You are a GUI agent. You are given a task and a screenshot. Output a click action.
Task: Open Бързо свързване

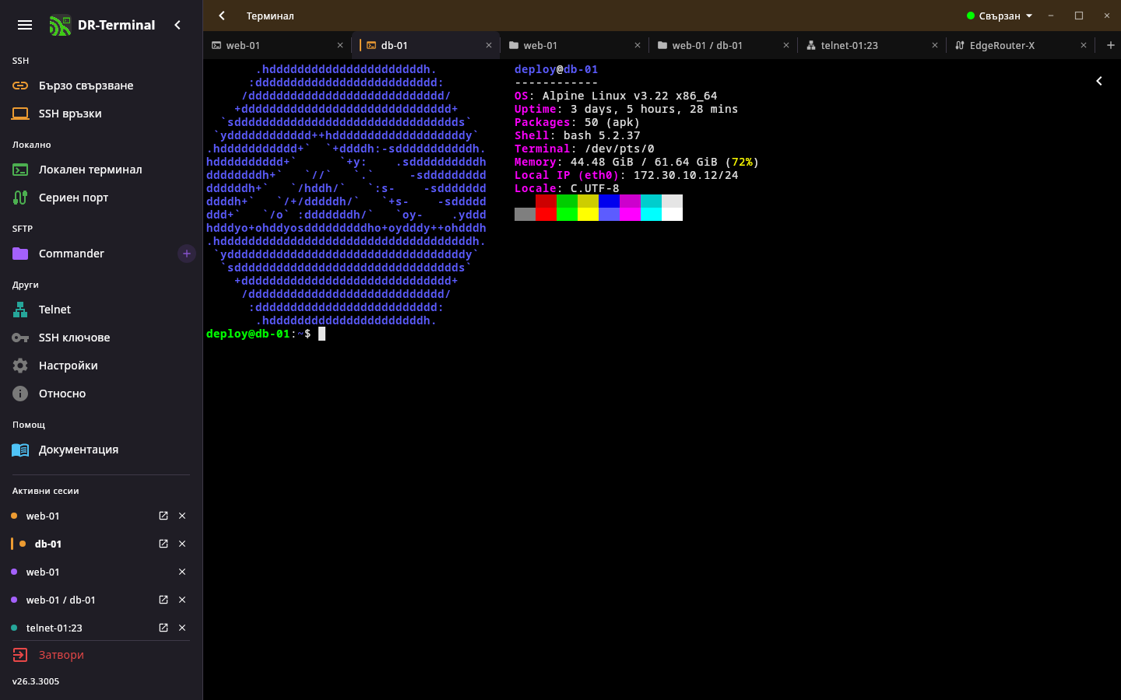coord(101,86)
